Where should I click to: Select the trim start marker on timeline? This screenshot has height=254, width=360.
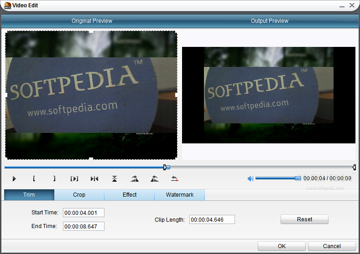(165, 167)
